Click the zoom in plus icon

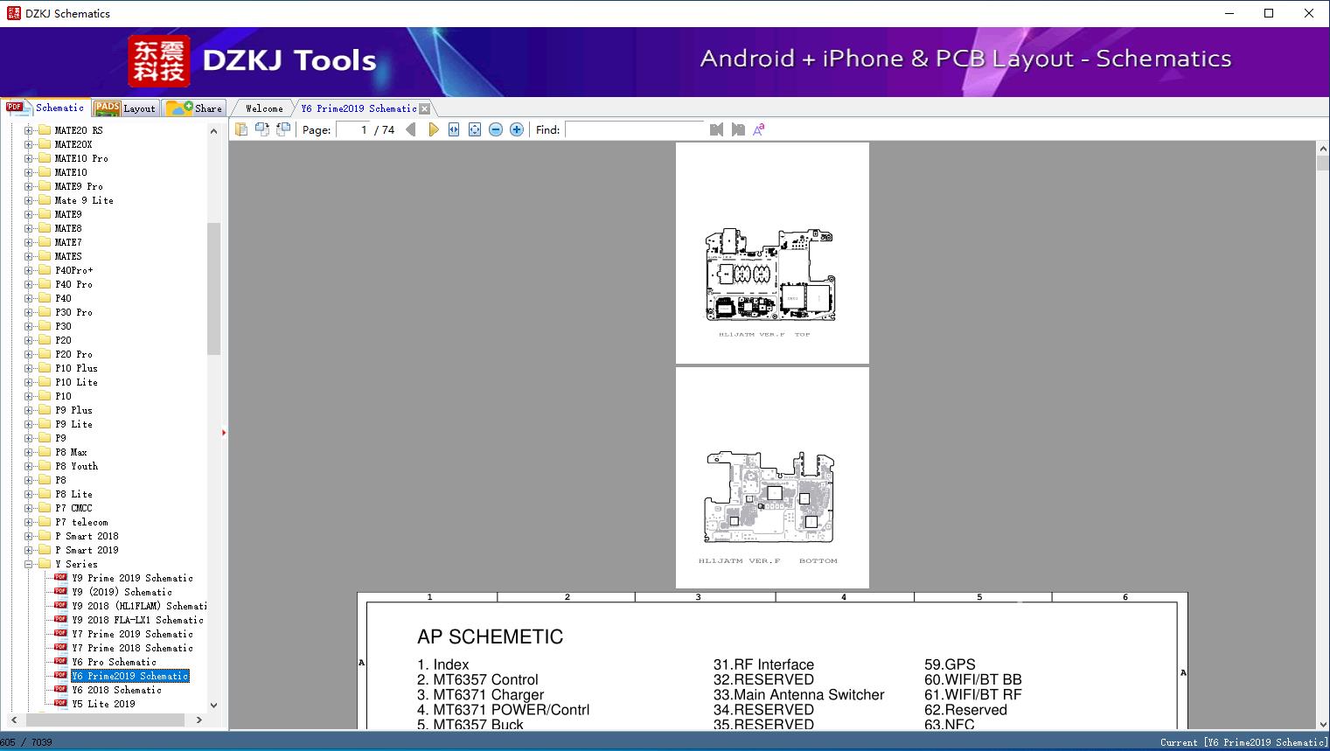click(517, 129)
